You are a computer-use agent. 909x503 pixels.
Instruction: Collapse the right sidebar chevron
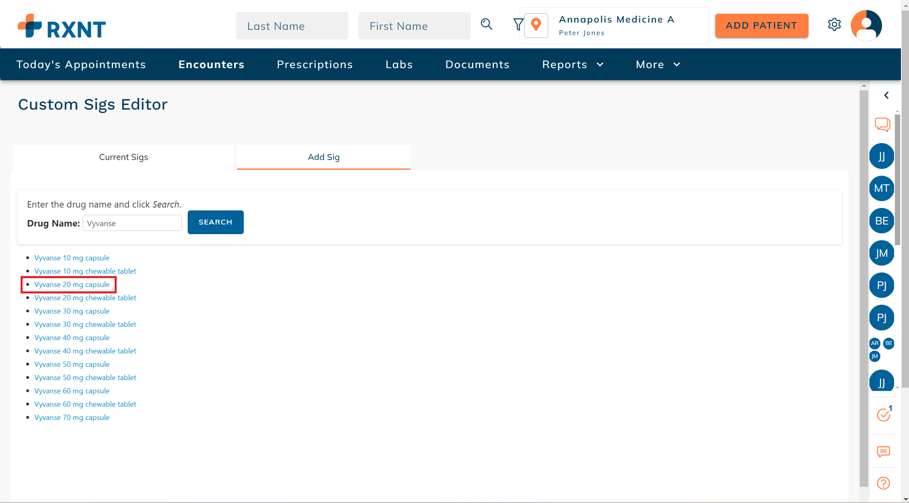point(886,95)
